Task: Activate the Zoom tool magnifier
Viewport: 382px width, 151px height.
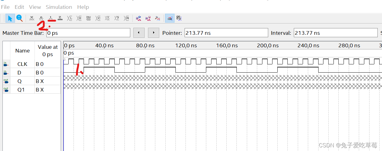Action: tap(20, 18)
